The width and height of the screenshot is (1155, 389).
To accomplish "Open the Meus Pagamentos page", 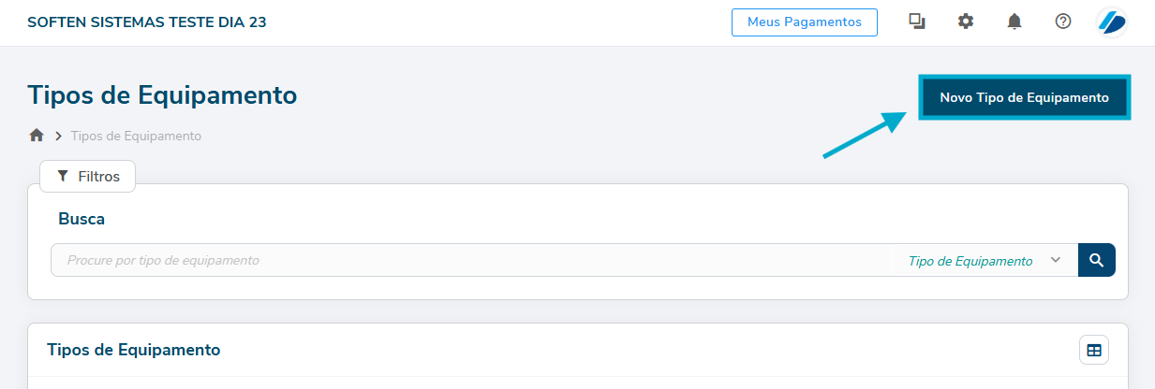I will (x=804, y=22).
